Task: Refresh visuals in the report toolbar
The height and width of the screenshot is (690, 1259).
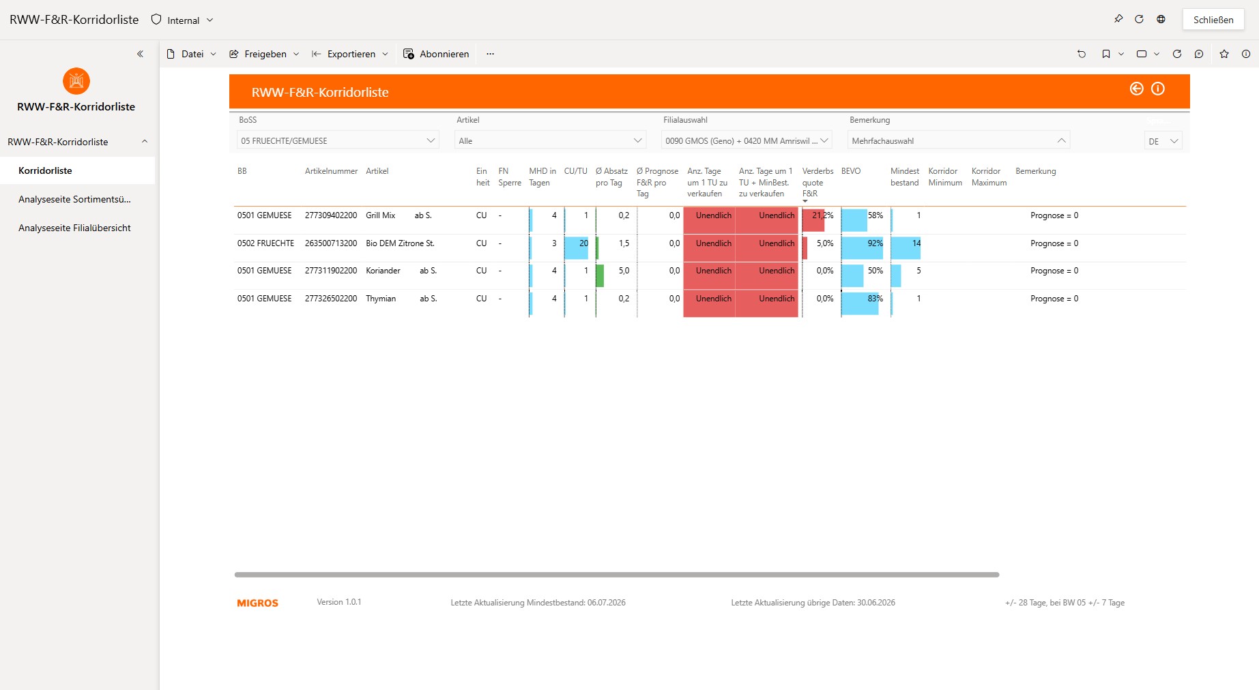Action: pos(1177,54)
